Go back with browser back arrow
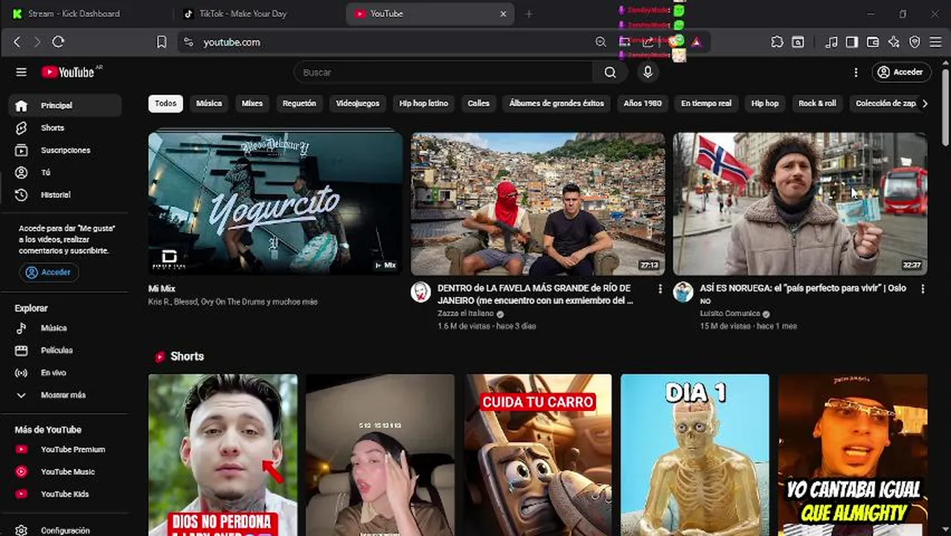951x536 pixels. click(17, 42)
